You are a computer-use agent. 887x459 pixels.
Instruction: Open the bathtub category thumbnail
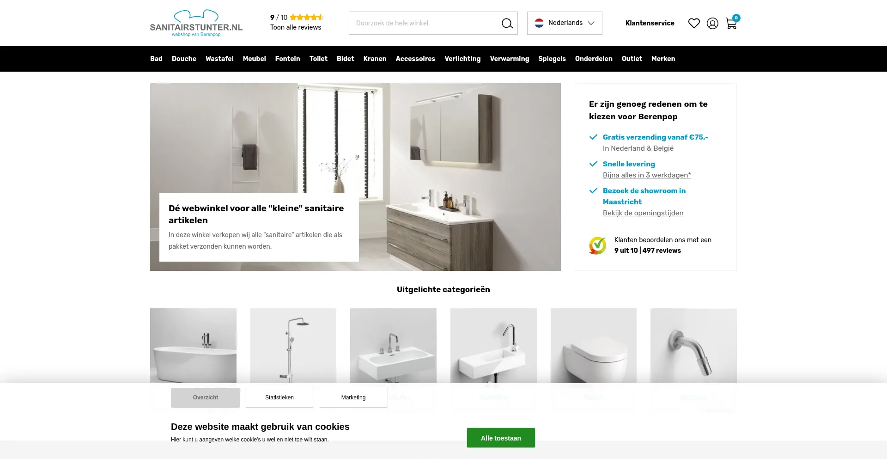coord(193,346)
